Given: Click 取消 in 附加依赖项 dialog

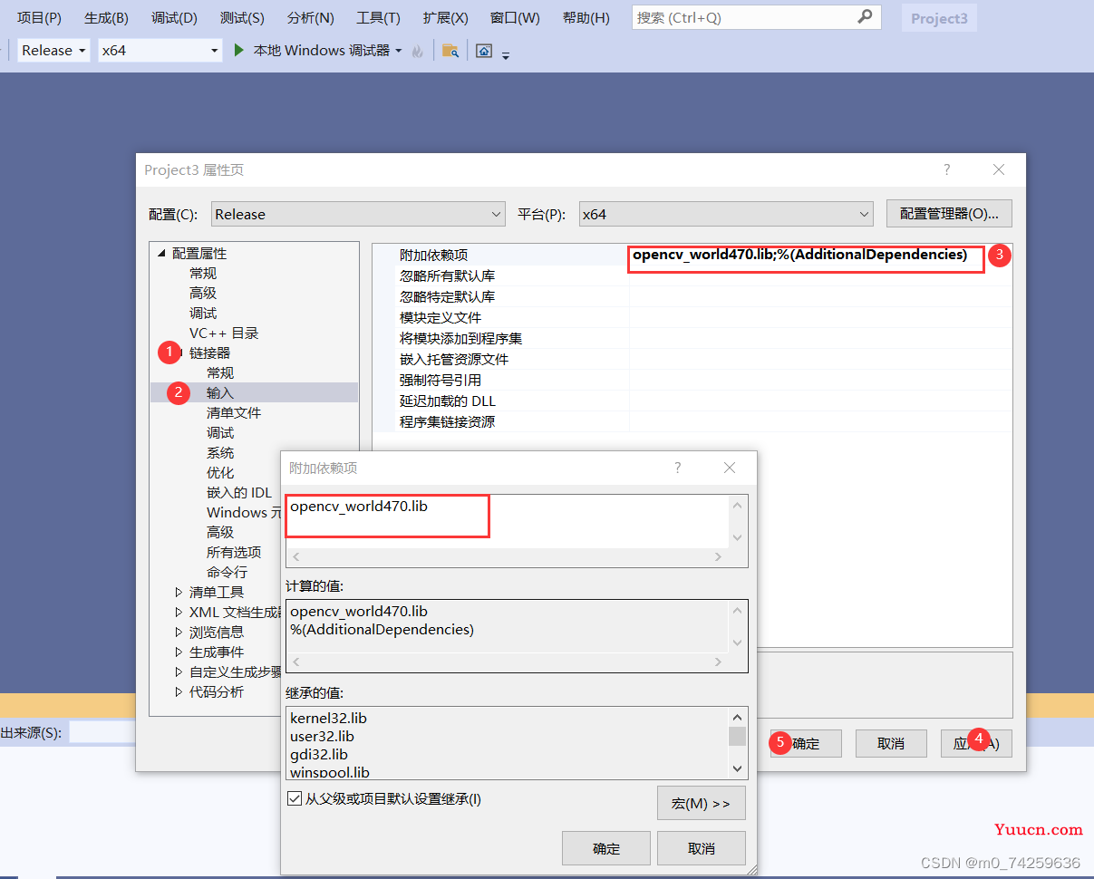Looking at the screenshot, I should (702, 849).
